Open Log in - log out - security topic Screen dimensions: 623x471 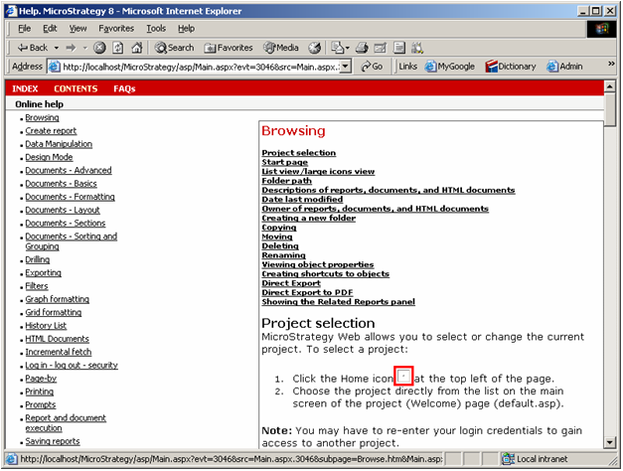[x=72, y=365]
